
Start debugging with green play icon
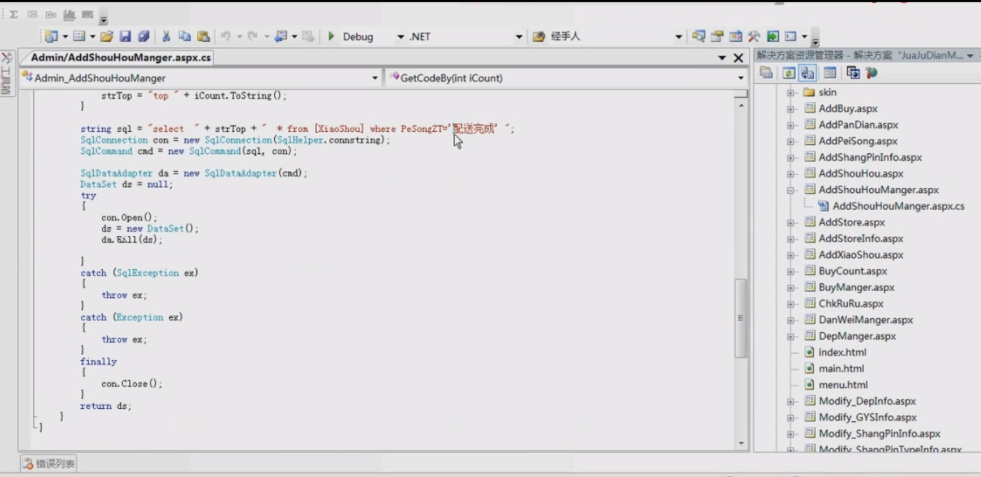click(331, 37)
